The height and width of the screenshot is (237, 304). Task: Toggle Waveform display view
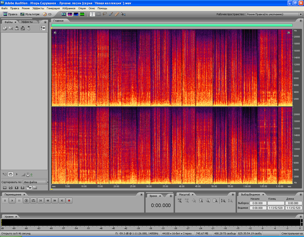click(x=64, y=14)
